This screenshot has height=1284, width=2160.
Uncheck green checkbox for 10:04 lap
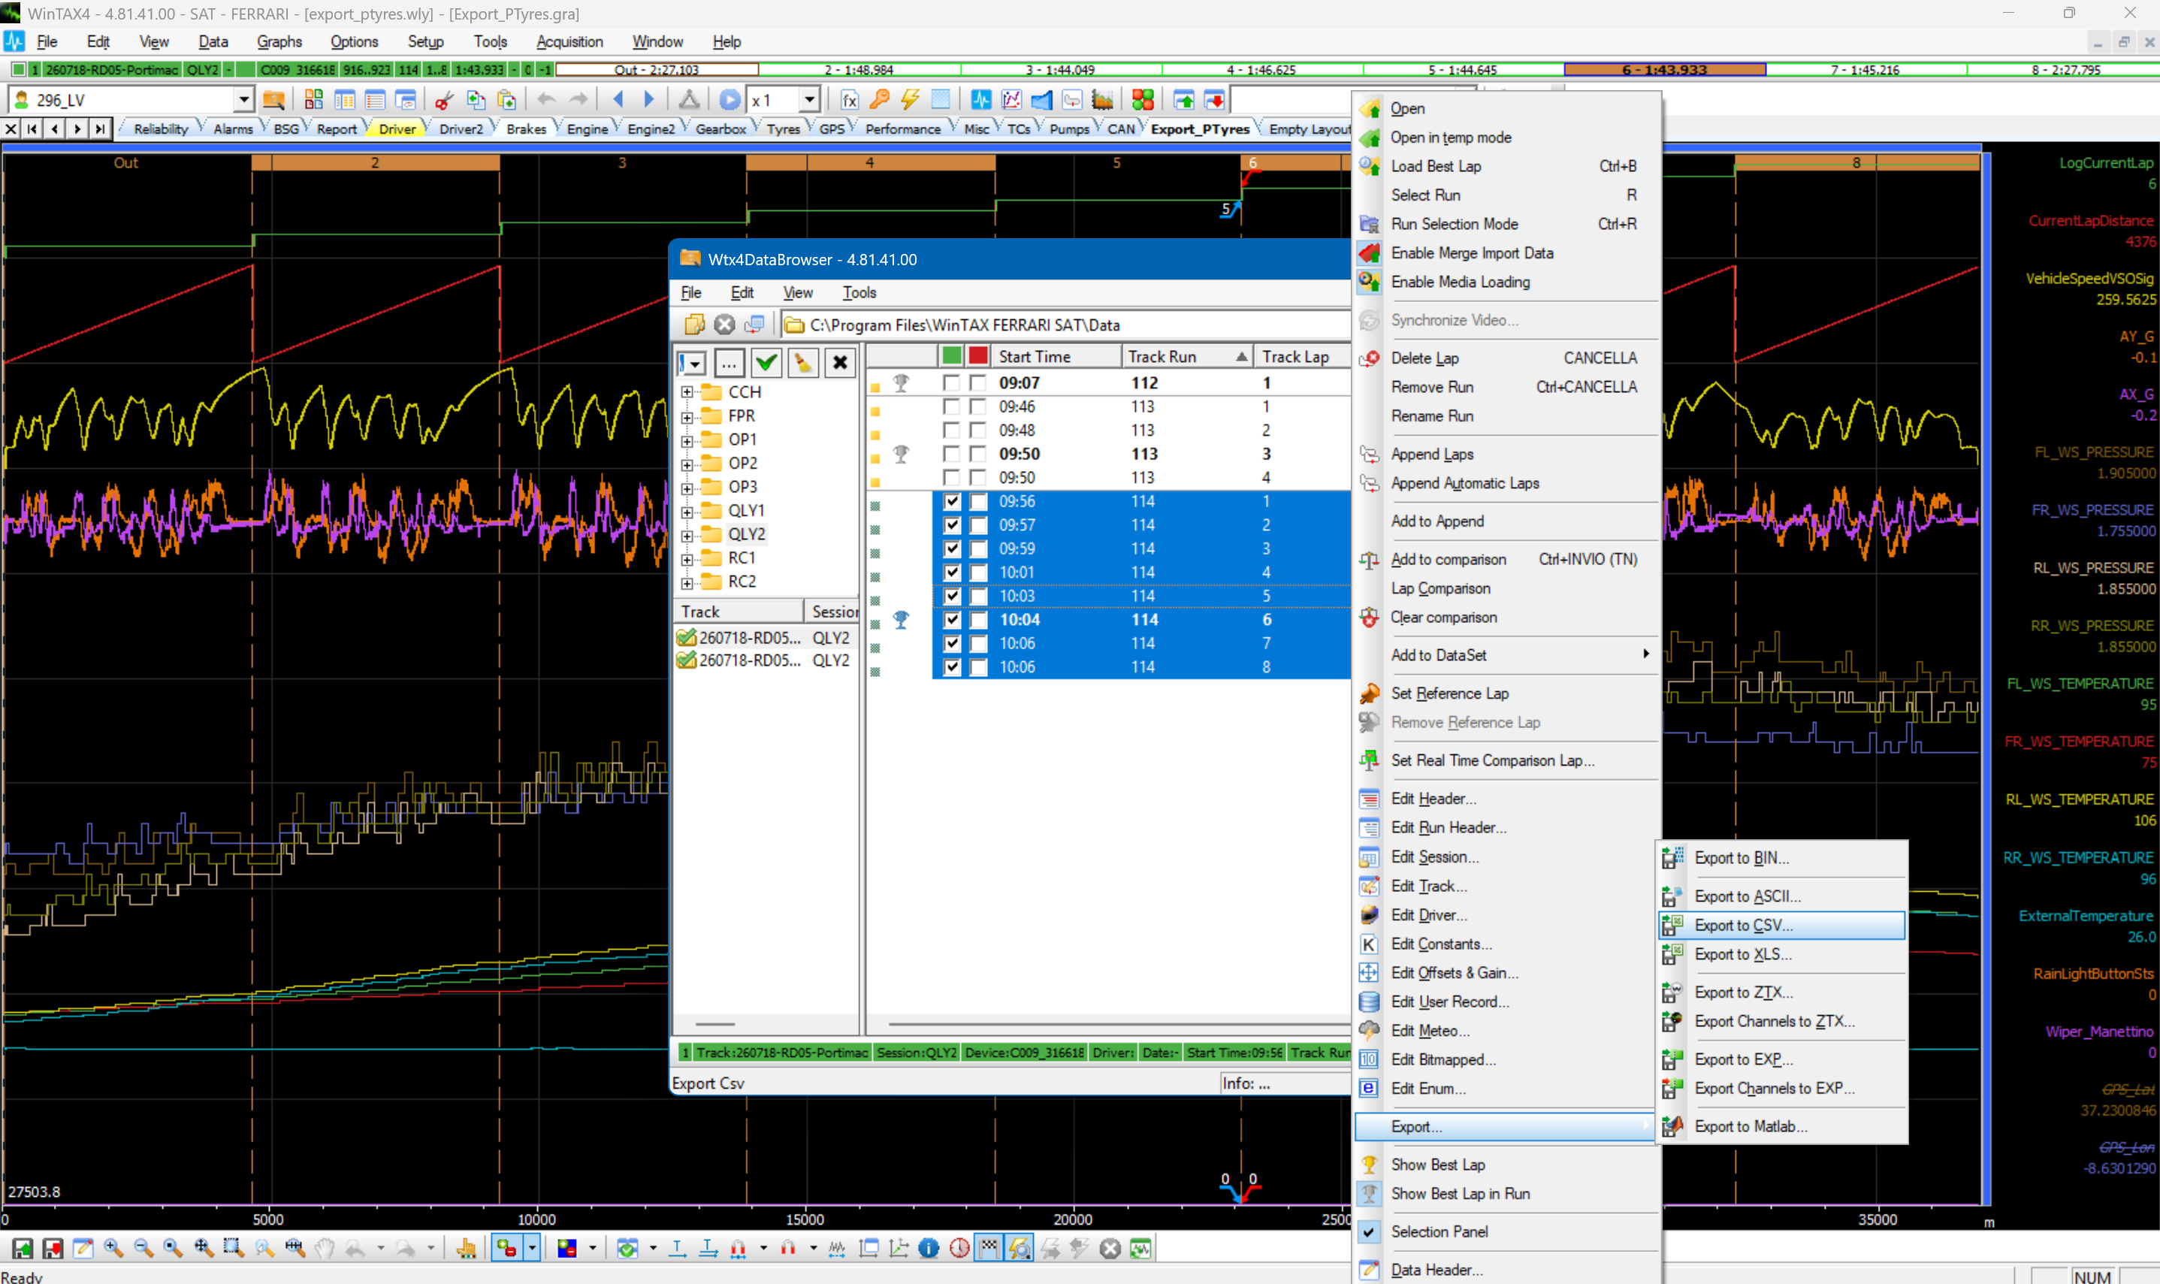(x=952, y=620)
